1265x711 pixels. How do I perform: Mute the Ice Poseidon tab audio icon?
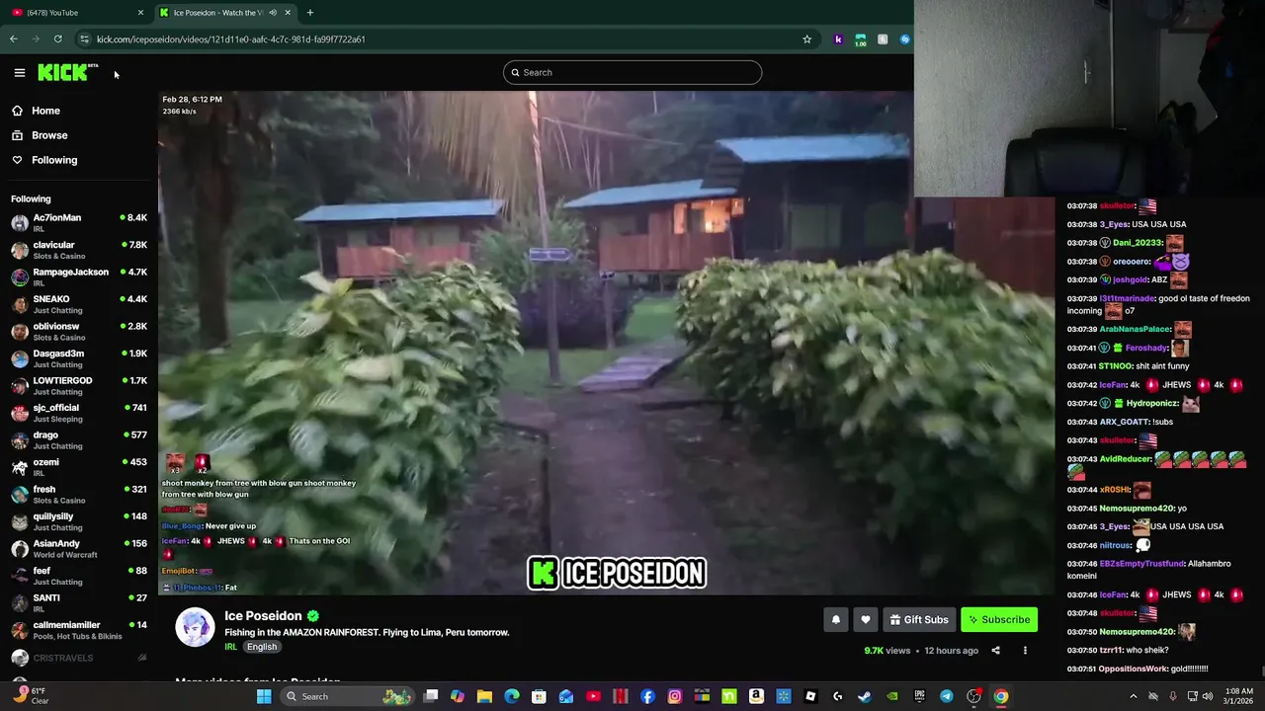273,13
